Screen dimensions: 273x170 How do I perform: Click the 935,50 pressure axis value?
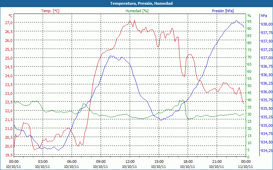(x=267, y=108)
